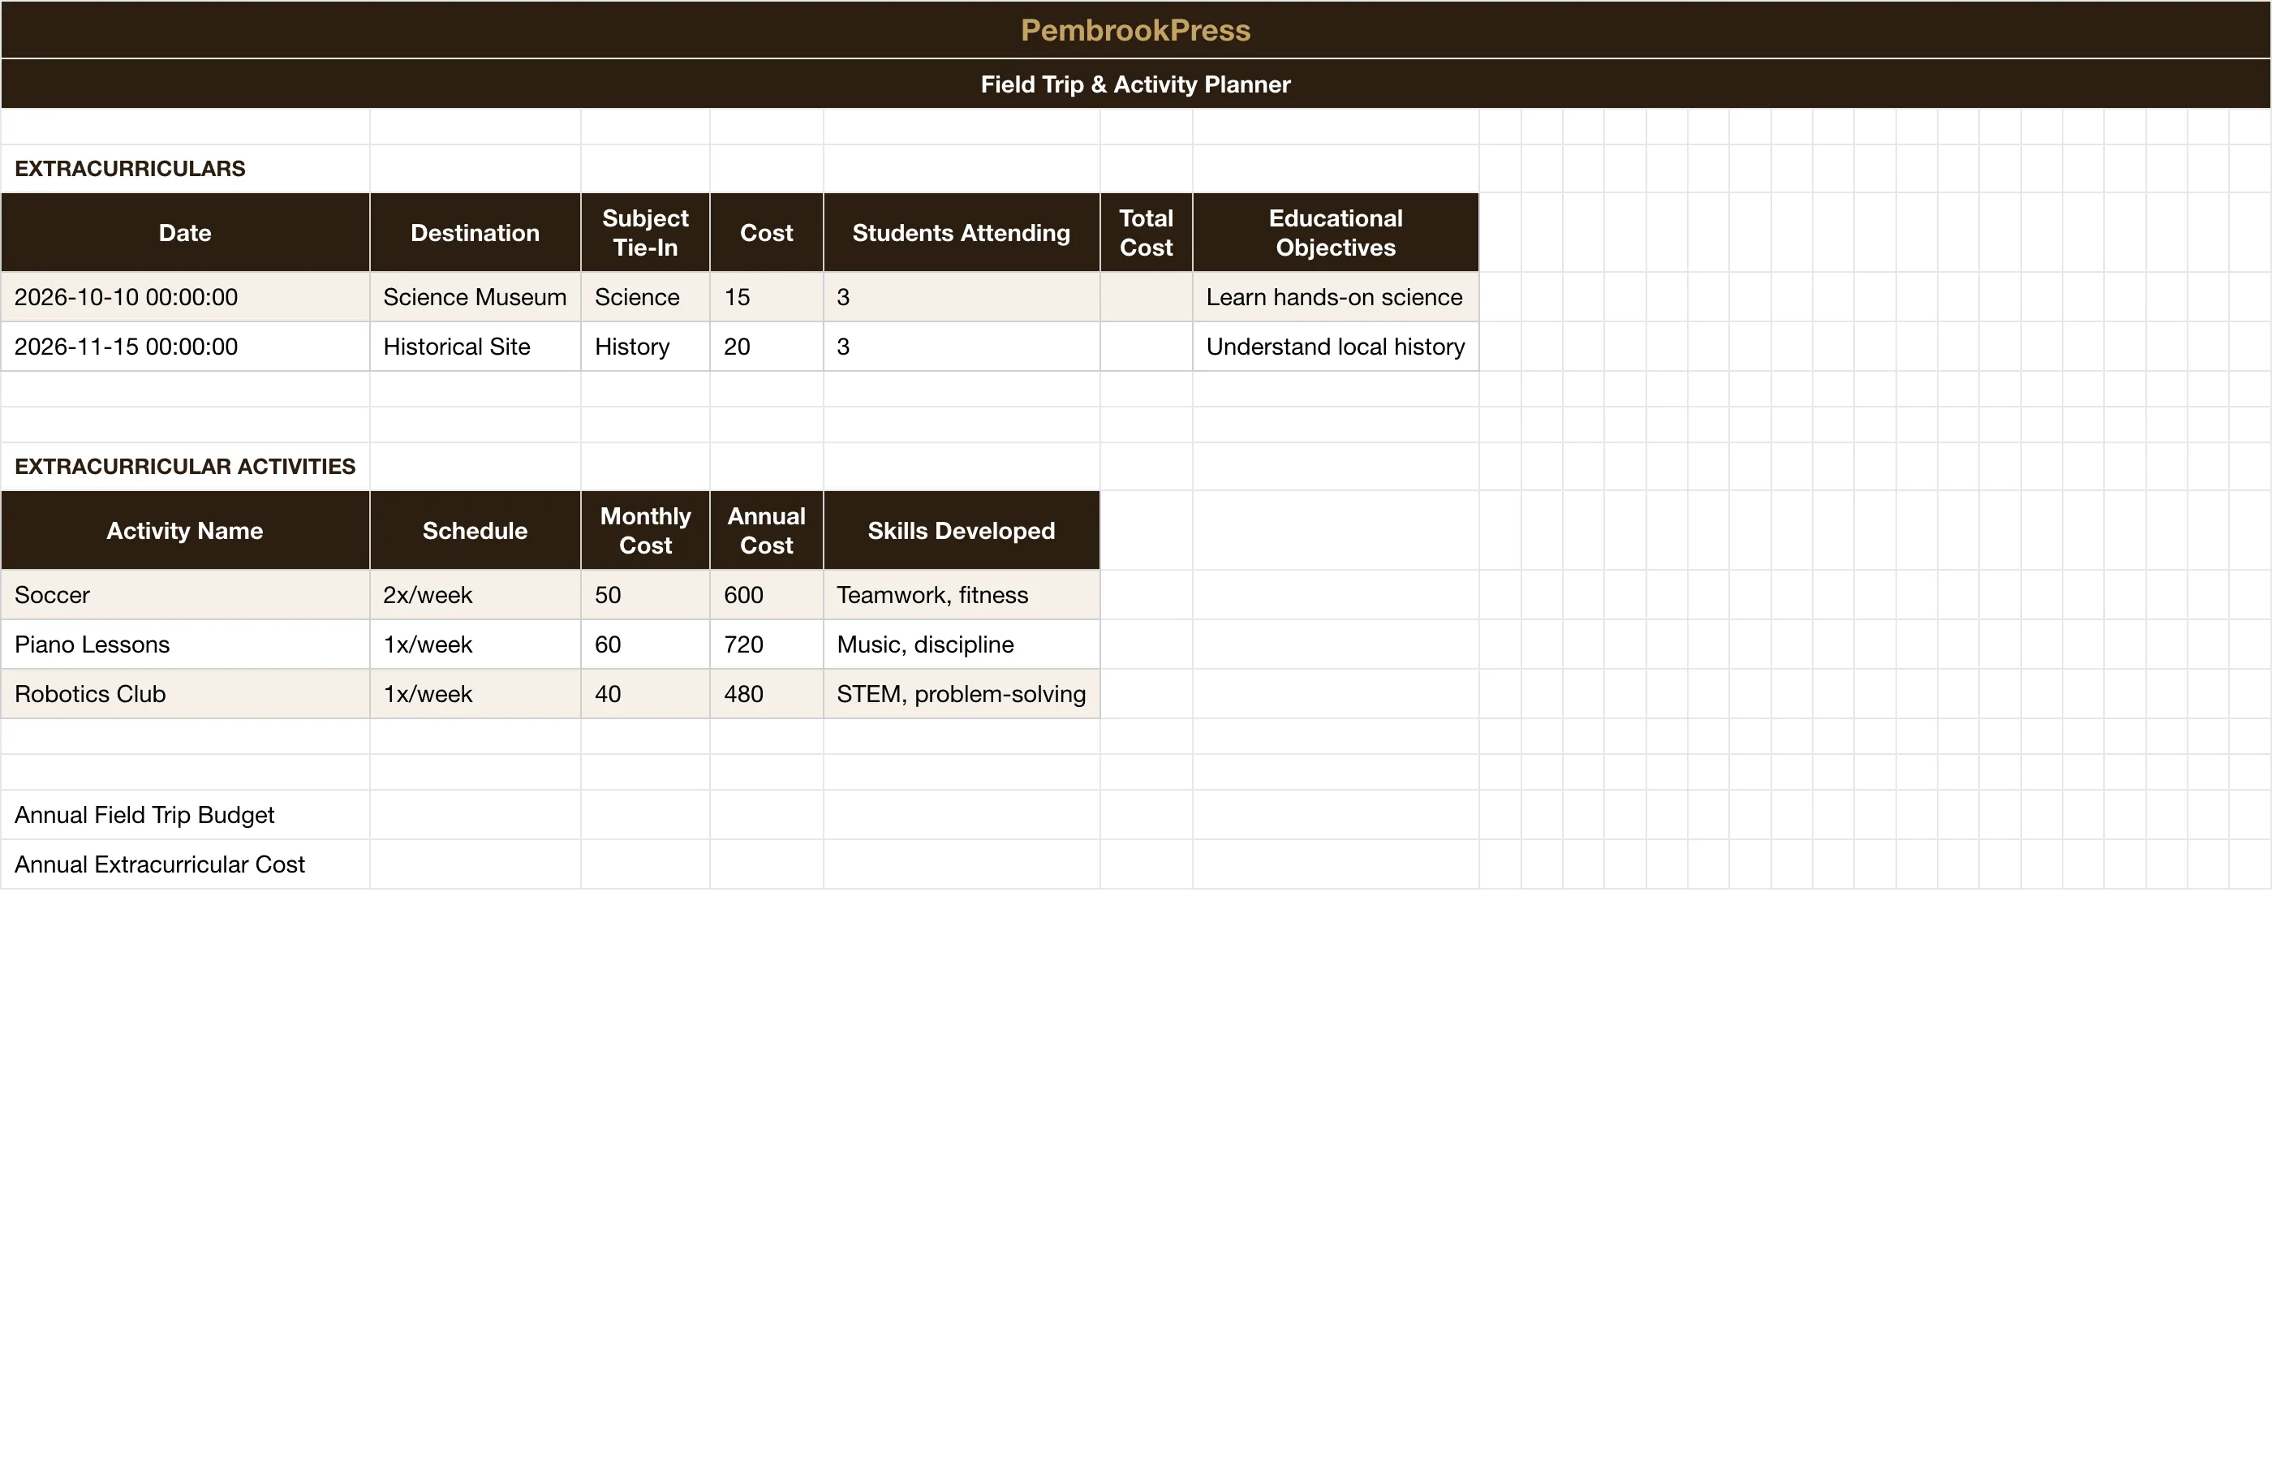Click the Educational Objectives header
The height and width of the screenshot is (1461, 2272).
tap(1335, 232)
